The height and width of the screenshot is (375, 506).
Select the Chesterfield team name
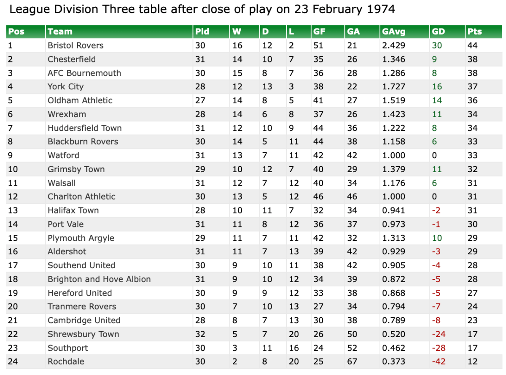(x=72, y=59)
